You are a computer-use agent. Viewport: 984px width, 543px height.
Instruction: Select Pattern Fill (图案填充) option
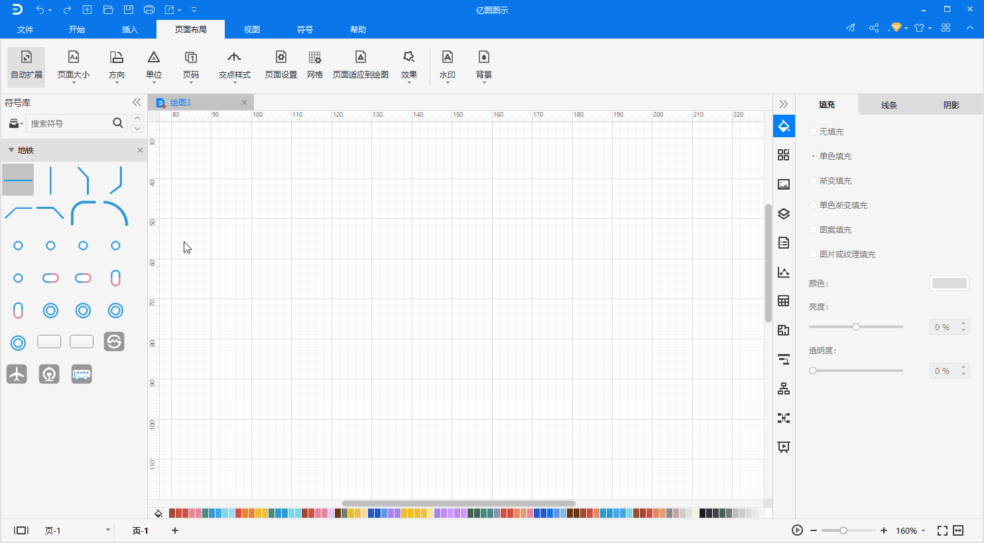pyautogui.click(x=831, y=230)
